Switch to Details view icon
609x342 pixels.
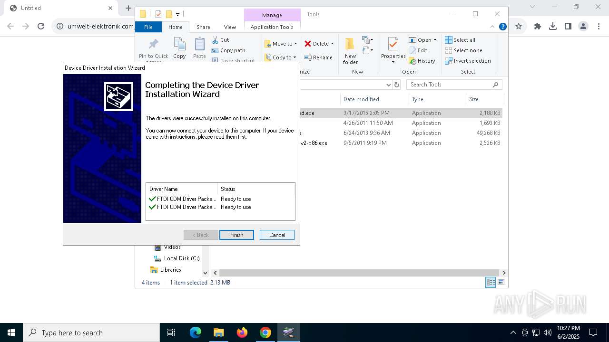click(490, 282)
